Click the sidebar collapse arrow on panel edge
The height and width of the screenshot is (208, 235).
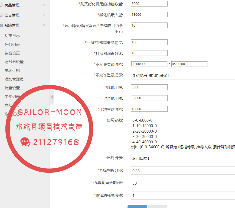(51, 97)
